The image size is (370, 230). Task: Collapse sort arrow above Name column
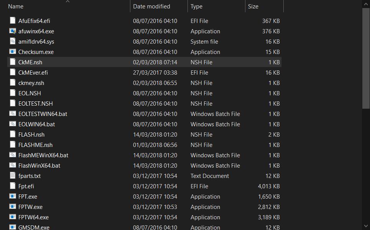click(x=68, y=2)
